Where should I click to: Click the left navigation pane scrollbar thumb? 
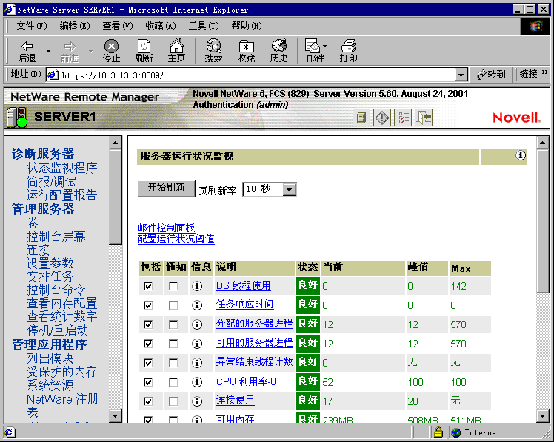(x=116, y=197)
